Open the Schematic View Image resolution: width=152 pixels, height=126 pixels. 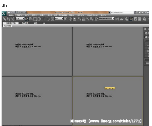(139, 19)
